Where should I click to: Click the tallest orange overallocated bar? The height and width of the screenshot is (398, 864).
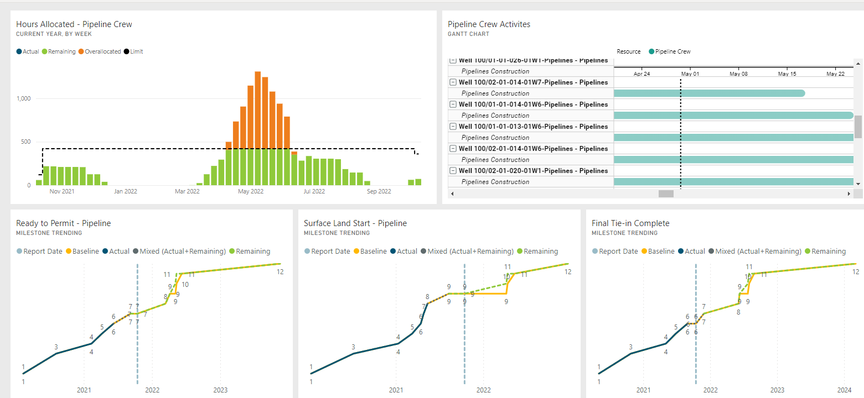[x=257, y=109]
